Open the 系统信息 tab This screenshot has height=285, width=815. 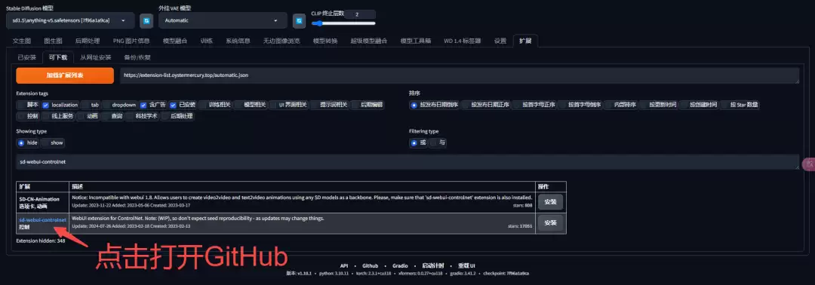238,41
